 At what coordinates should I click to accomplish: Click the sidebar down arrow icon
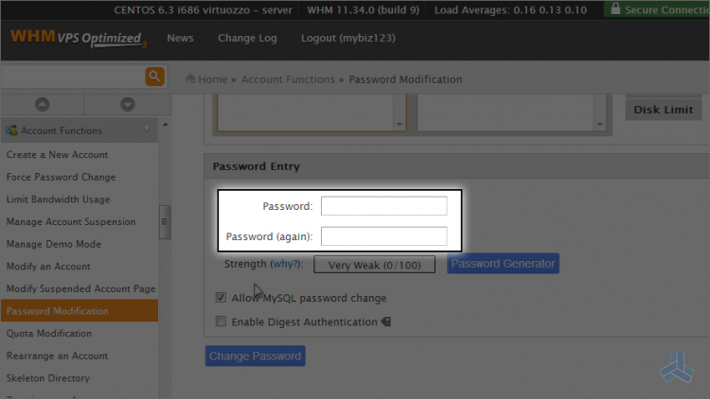[128, 105]
